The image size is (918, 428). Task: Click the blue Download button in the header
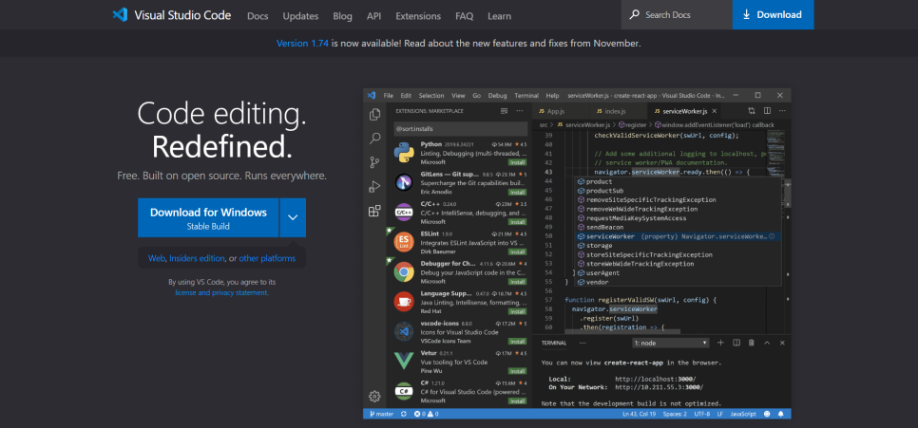point(773,14)
